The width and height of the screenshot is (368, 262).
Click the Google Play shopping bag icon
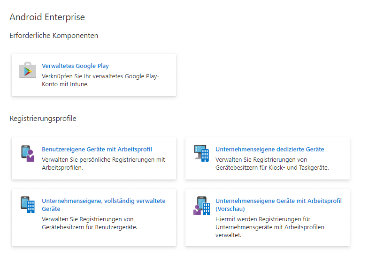click(28, 70)
